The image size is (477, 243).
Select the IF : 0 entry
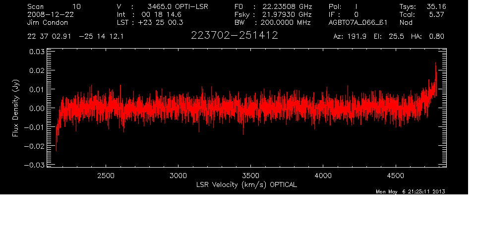pos(344,14)
